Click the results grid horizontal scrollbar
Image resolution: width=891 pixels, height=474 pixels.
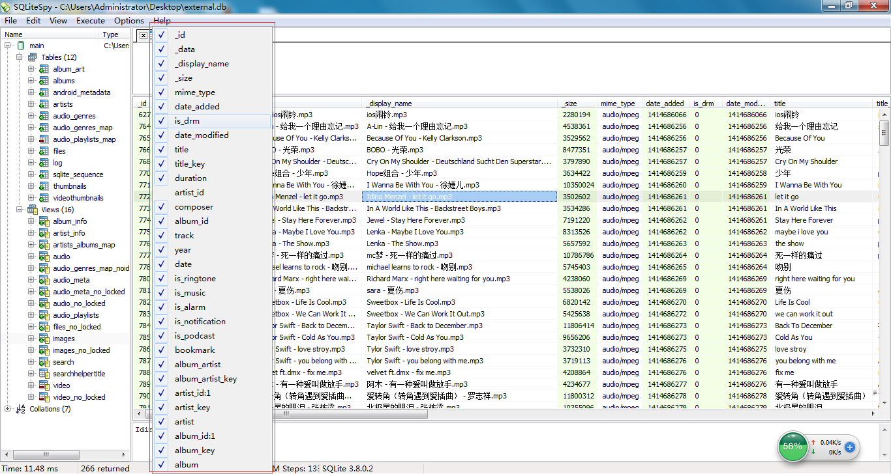coord(506,414)
